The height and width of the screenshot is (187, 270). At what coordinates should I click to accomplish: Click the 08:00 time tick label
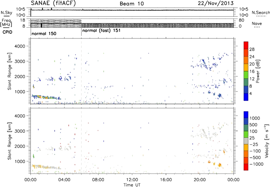(98, 180)
